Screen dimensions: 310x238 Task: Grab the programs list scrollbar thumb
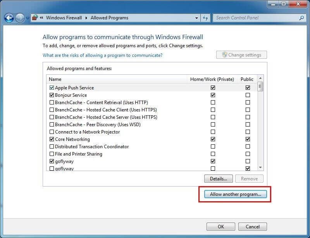(260, 87)
